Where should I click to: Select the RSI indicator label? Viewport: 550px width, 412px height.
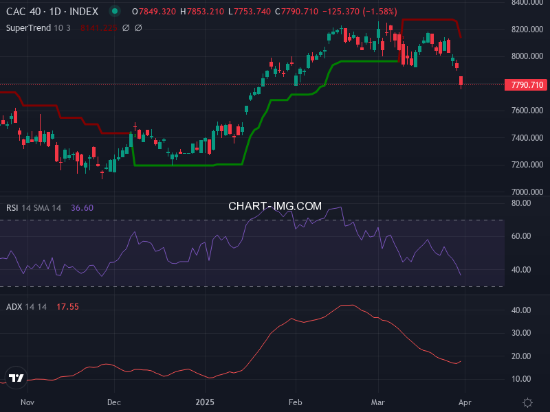click(x=12, y=208)
